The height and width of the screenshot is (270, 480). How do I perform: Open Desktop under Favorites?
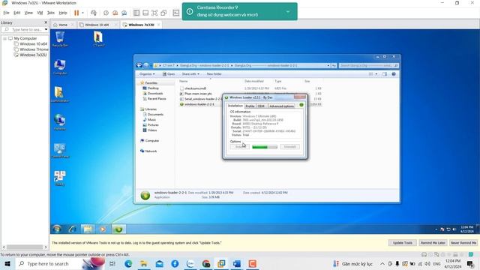pyautogui.click(x=151, y=88)
